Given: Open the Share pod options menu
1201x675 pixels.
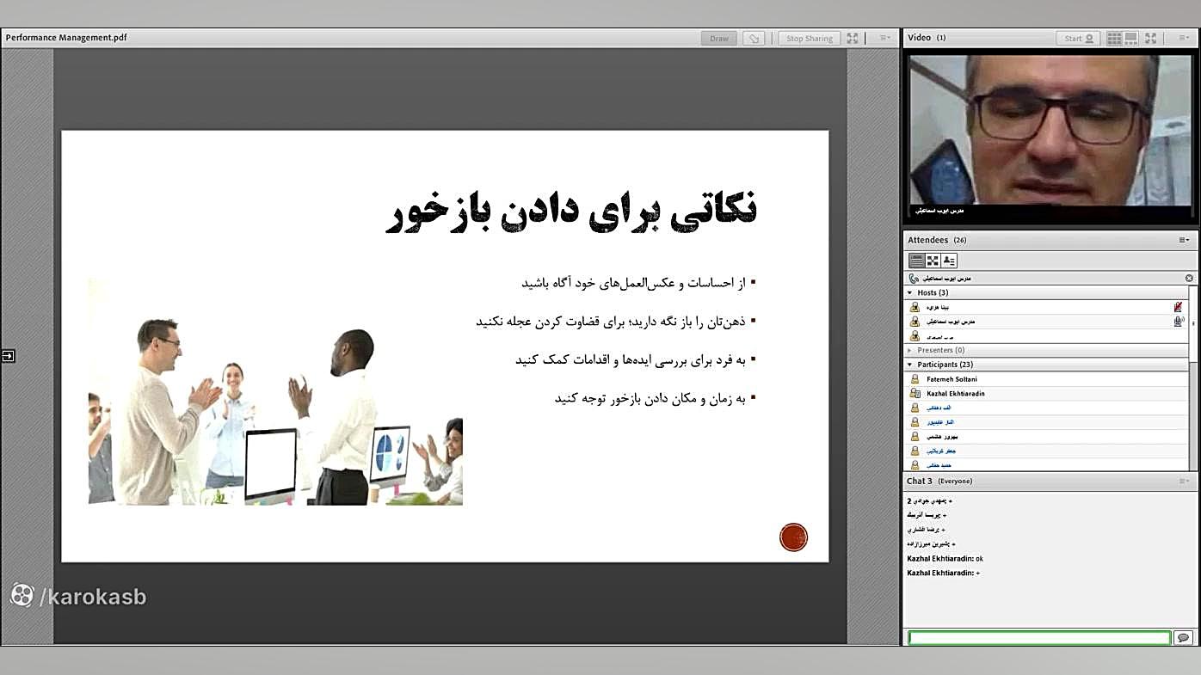Looking at the screenshot, I should click(x=884, y=38).
